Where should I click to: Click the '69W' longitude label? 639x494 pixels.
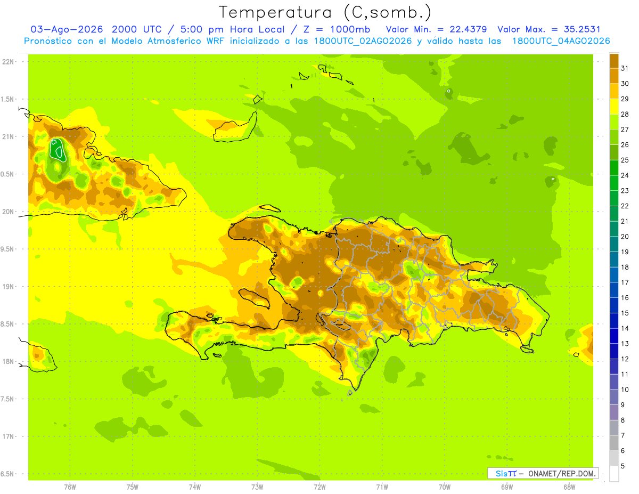click(x=507, y=487)
